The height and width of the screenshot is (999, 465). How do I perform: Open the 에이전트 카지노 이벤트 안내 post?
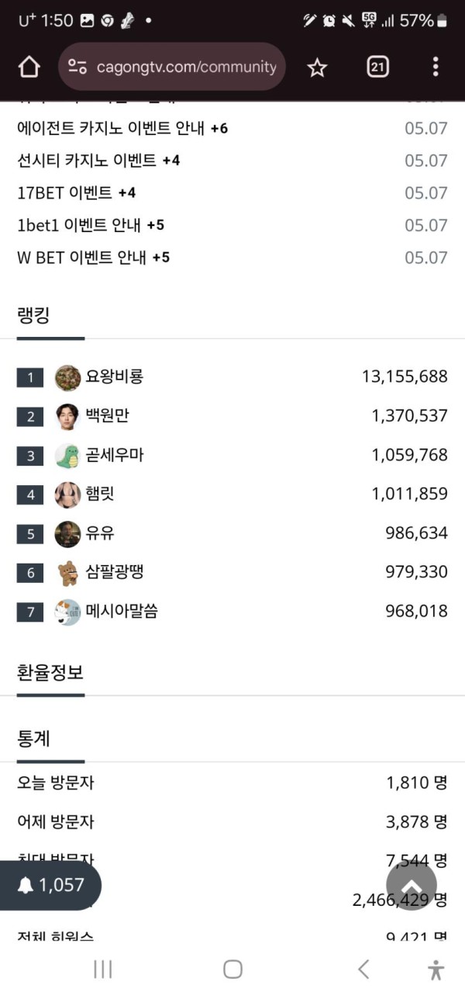122,128
